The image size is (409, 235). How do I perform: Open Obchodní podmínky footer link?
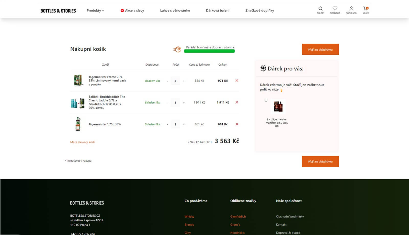click(290, 216)
